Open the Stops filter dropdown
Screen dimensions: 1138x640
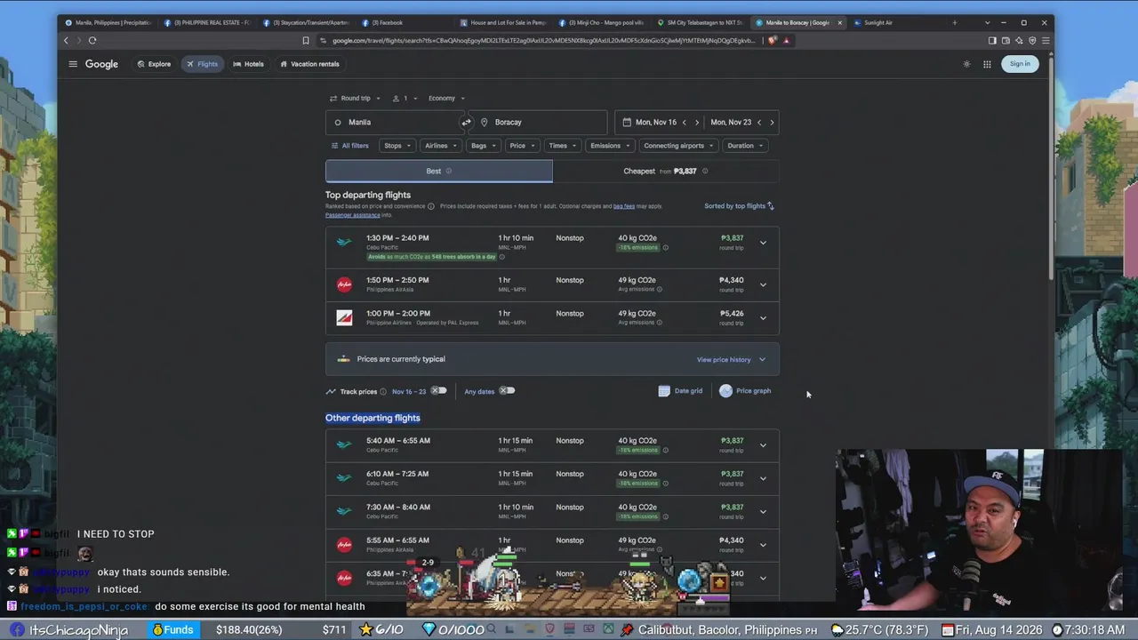pyautogui.click(x=397, y=146)
